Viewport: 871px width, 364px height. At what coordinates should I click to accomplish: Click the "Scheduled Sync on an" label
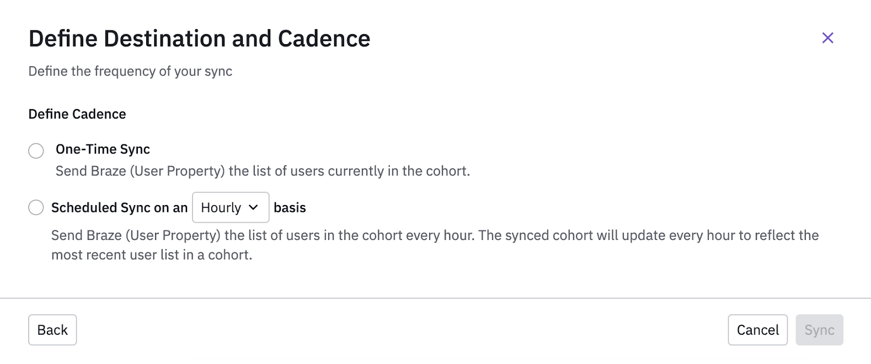(119, 208)
